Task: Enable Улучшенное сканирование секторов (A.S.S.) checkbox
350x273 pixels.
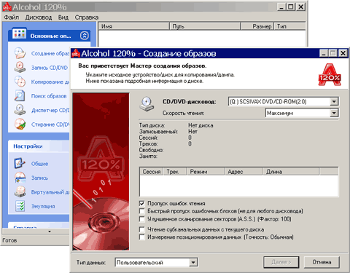Action: [142, 219]
